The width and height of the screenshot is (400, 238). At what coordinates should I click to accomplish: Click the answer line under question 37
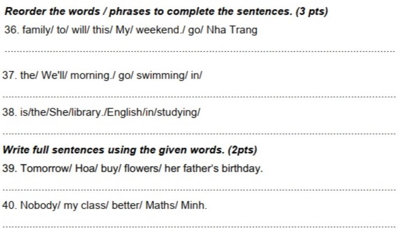click(x=199, y=97)
